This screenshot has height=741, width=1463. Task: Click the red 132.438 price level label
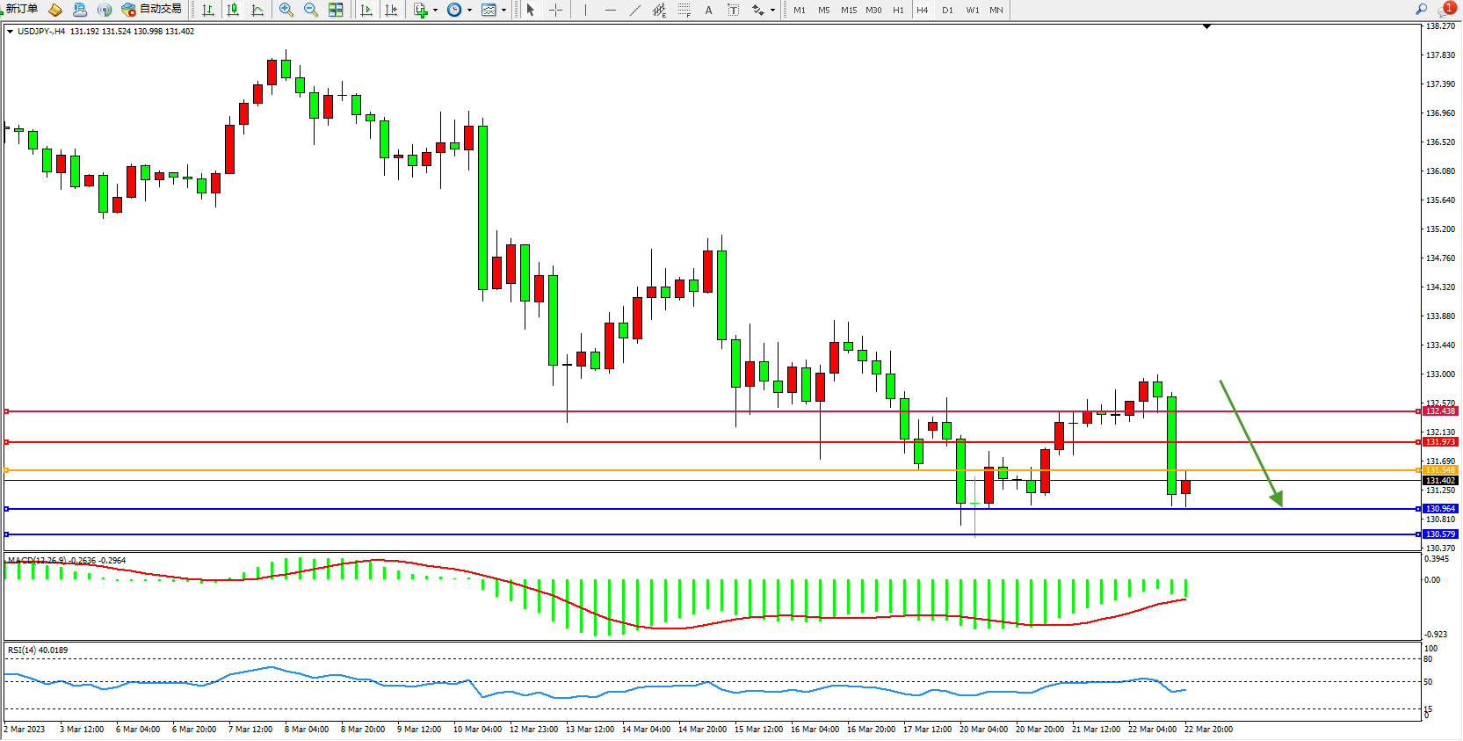coord(1440,411)
